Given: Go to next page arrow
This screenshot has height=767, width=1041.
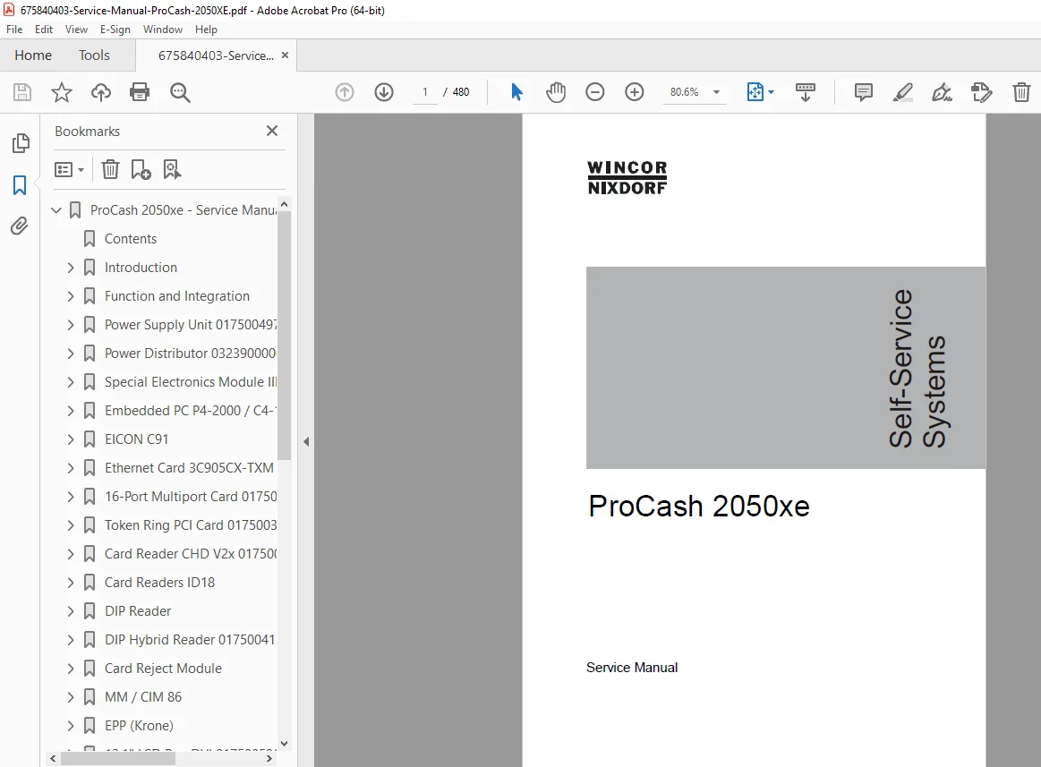Looking at the screenshot, I should 384,91.
